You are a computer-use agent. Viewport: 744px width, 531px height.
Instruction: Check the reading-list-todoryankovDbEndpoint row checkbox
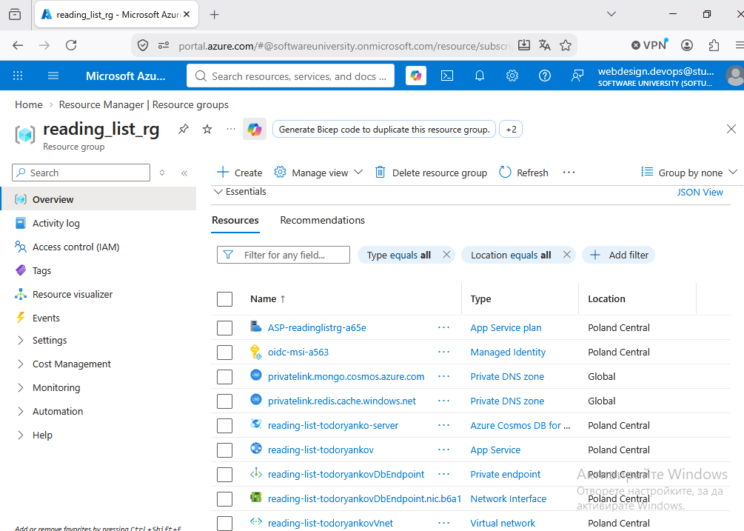coord(224,475)
